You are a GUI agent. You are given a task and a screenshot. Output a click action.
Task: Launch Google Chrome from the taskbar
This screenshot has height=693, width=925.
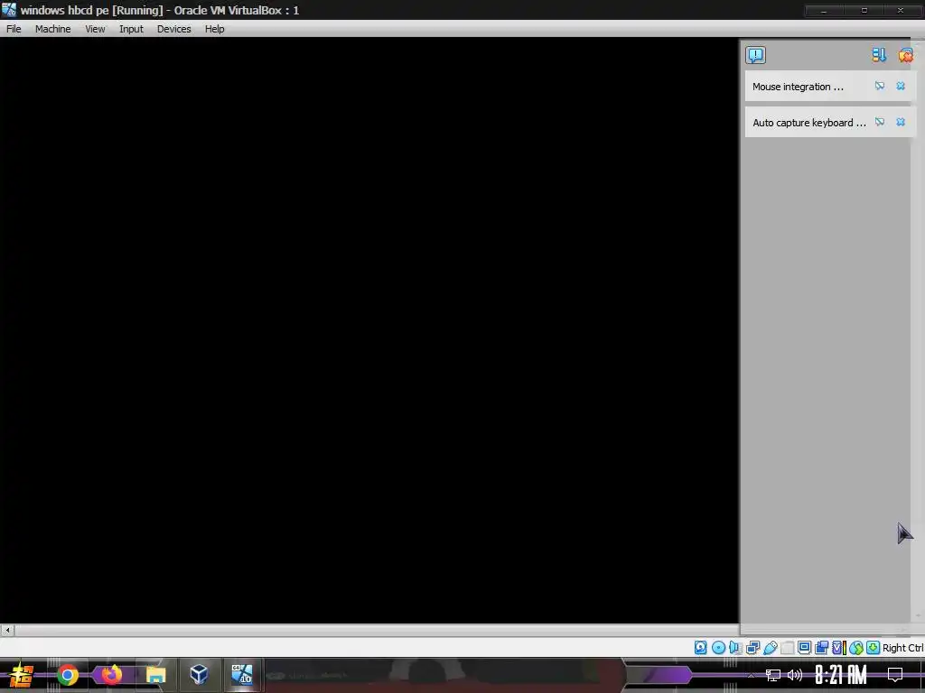pos(68,675)
